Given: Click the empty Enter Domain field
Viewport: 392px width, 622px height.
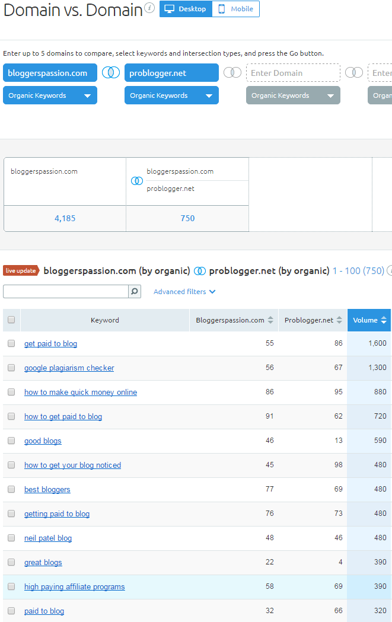Looking at the screenshot, I should pyautogui.click(x=293, y=72).
